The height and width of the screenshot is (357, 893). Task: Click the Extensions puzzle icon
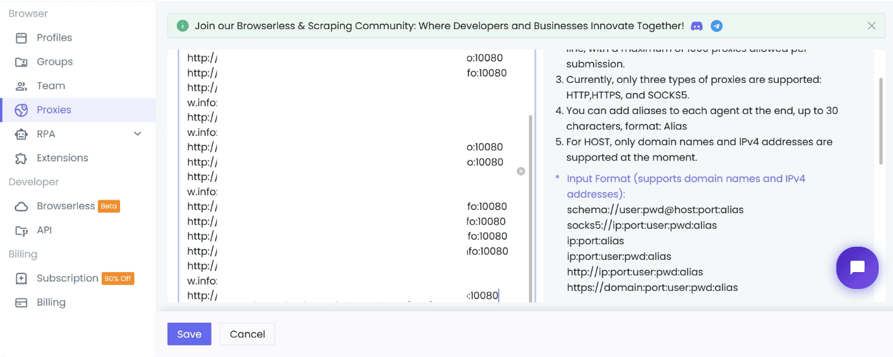click(21, 158)
